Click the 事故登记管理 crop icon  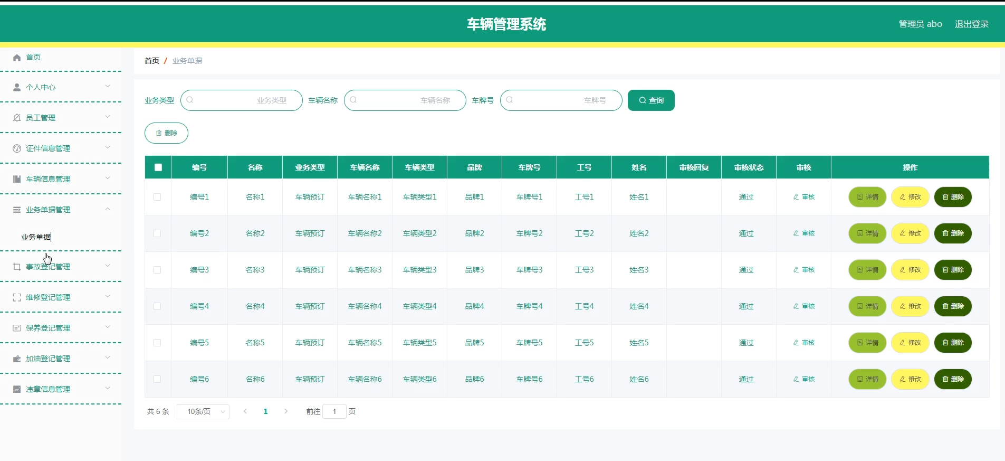[17, 267]
